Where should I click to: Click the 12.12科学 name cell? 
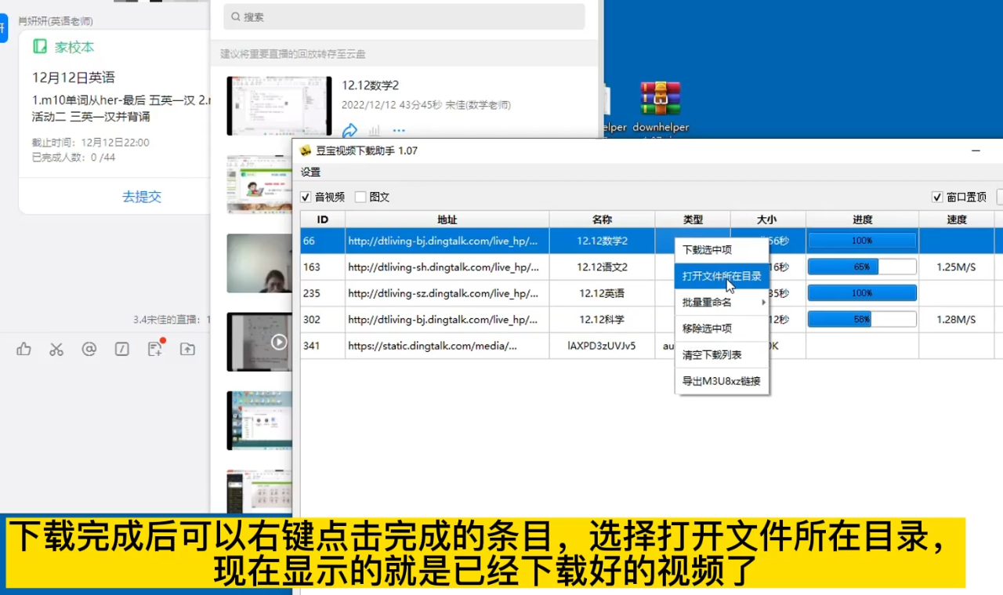tap(603, 319)
